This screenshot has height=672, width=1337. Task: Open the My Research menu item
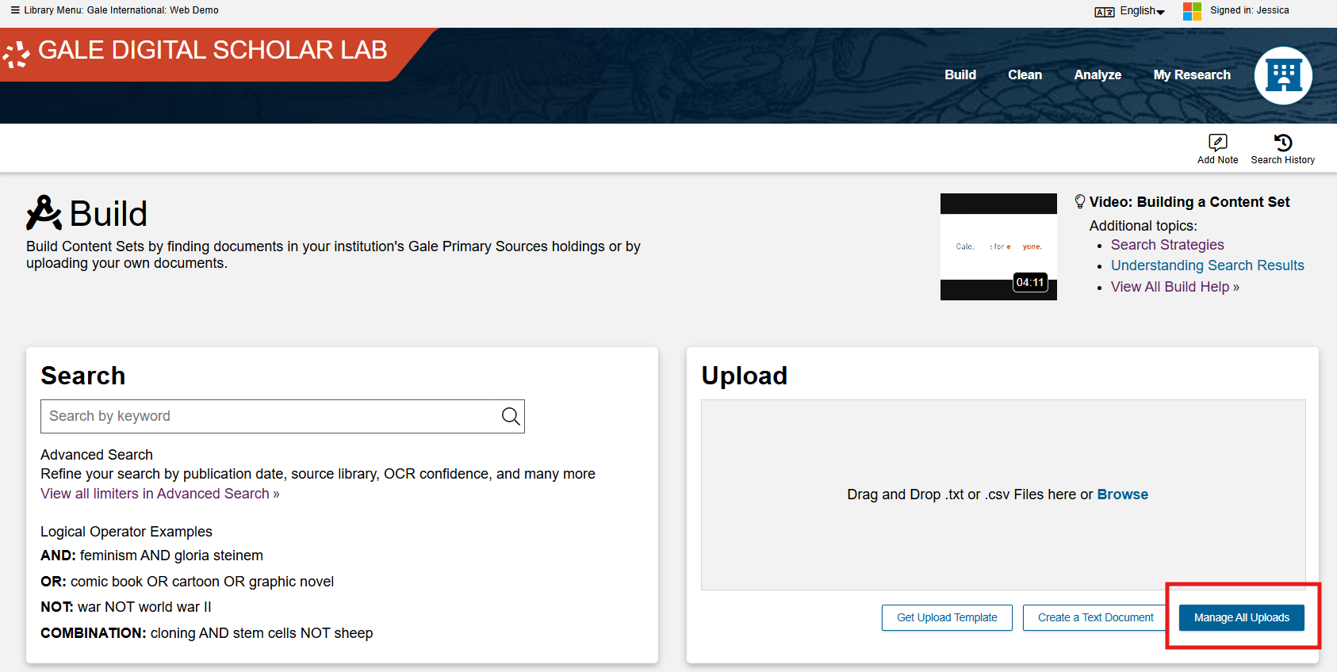coord(1192,74)
